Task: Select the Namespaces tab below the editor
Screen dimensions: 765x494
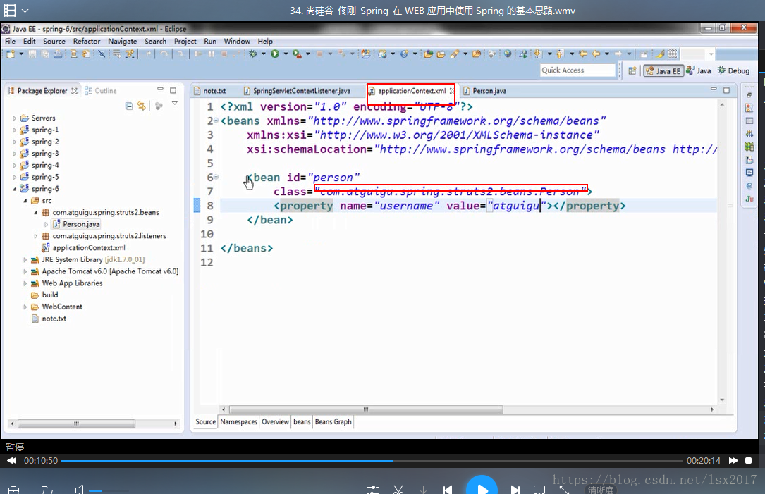Action: click(x=238, y=422)
